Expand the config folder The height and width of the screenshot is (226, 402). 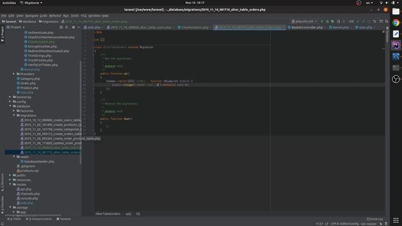click(10, 102)
